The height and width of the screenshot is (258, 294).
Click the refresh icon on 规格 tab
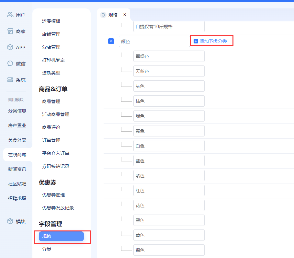coord(103,15)
